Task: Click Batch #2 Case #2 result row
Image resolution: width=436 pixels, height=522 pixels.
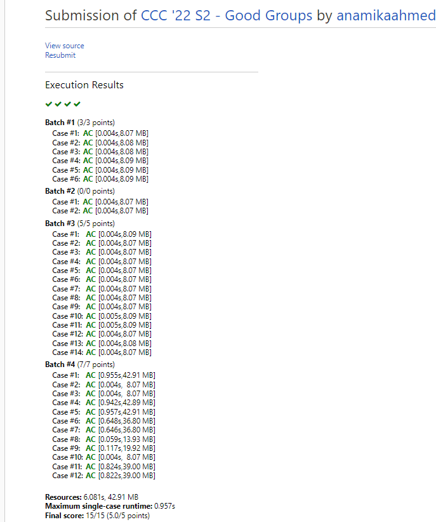Action: click(x=100, y=211)
